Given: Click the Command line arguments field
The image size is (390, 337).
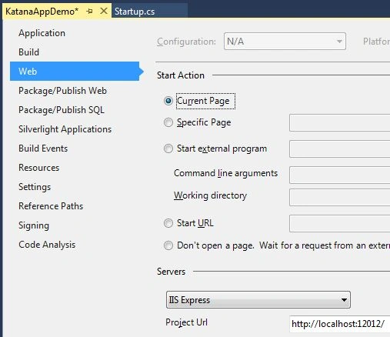Looking at the screenshot, I should coord(340,175).
